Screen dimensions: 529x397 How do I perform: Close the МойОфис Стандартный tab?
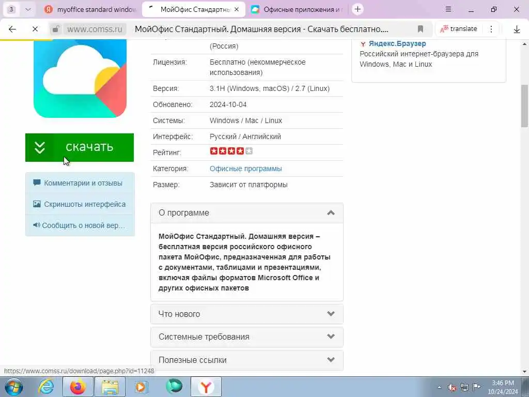coord(237,9)
